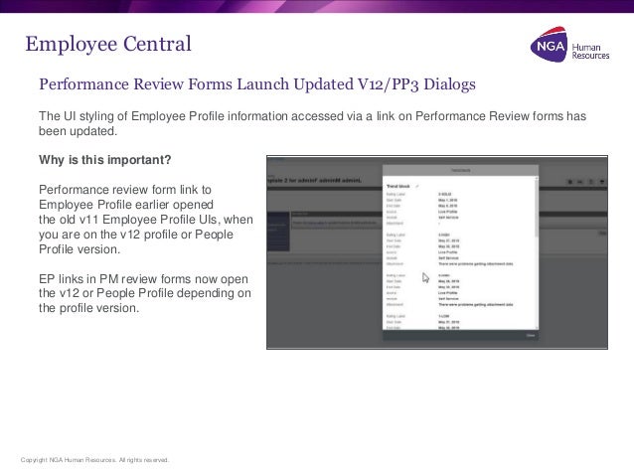Click the copyright NGA Human Resources footer text
The height and width of the screenshot is (476, 634).
95,460
